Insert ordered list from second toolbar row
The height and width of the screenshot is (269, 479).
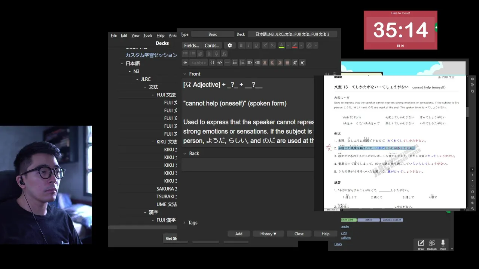[x=193, y=54]
